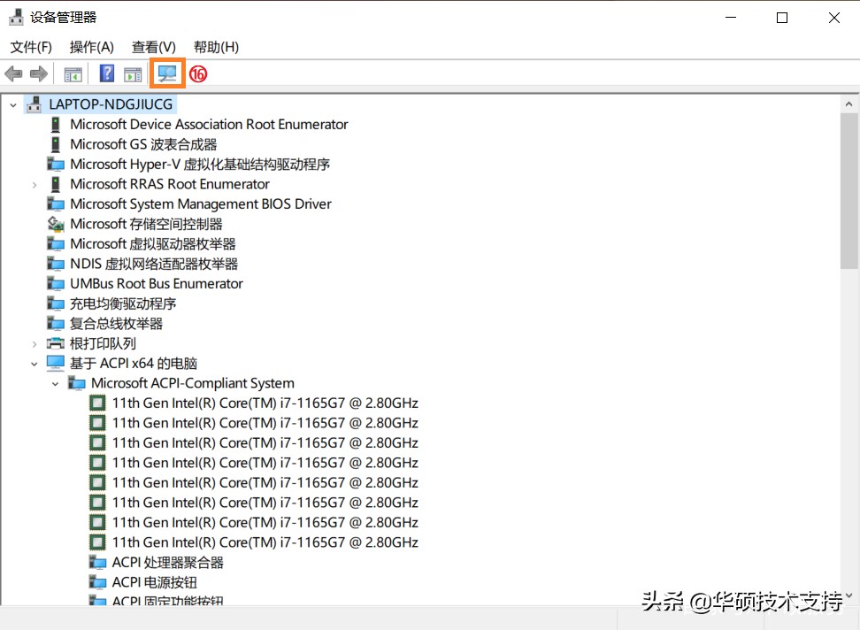Select 复合总线枚举器 entry
This screenshot has height=630, width=860.
[116, 324]
